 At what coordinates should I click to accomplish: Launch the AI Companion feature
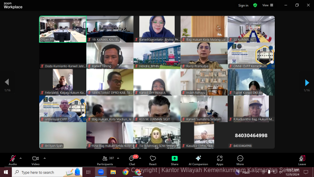[x=198, y=158]
